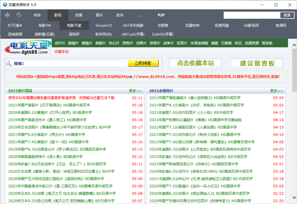Image resolution: width=297 pixels, height=204 pixels.
Task: Click the 建议留言板 button
Action: point(257,63)
